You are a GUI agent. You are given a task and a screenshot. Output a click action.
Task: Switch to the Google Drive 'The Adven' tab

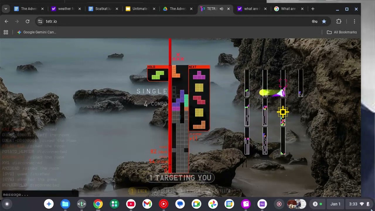[178, 9]
